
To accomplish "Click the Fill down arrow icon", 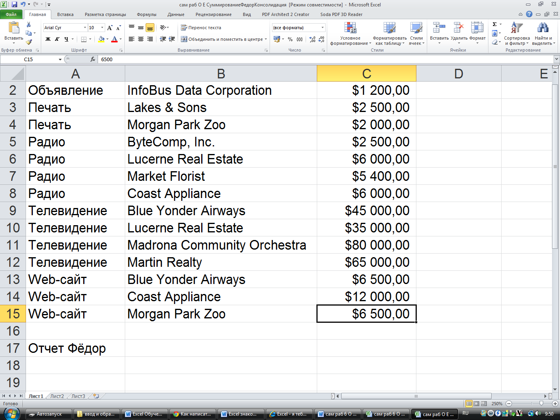I will [495, 33].
